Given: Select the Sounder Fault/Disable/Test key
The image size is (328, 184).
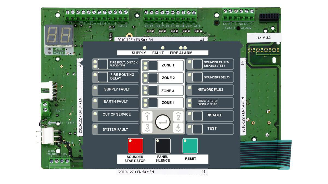Looking at the screenshot, I should pyautogui.click(x=197, y=64).
